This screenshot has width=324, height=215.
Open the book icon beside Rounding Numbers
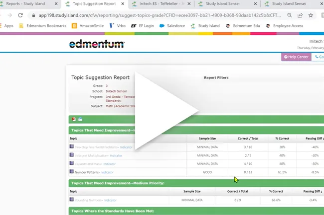(71, 199)
